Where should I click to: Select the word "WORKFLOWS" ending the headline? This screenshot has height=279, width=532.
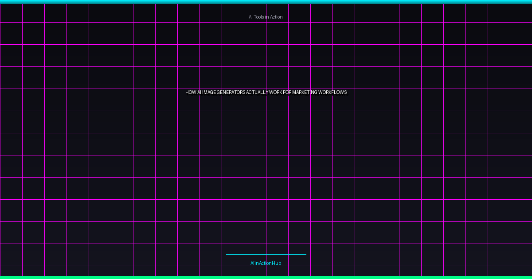point(332,93)
